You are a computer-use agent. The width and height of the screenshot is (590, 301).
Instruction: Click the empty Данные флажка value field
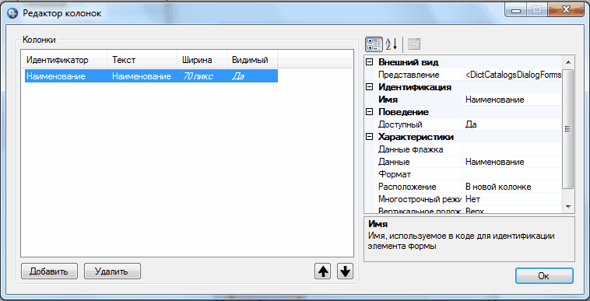click(x=513, y=149)
